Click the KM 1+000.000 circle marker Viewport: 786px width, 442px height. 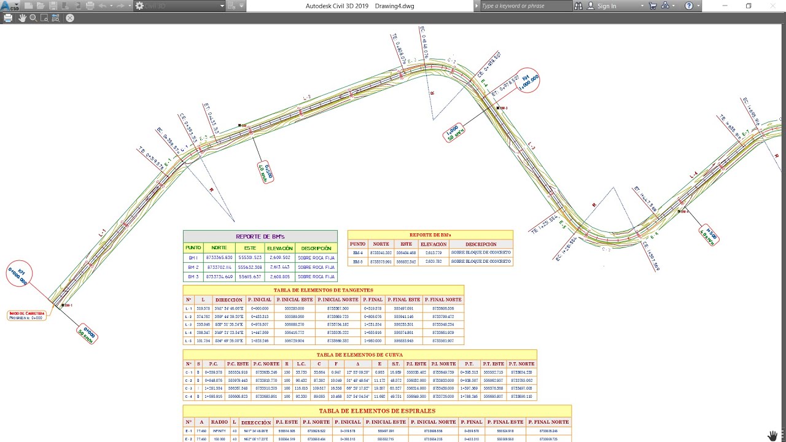click(x=529, y=80)
